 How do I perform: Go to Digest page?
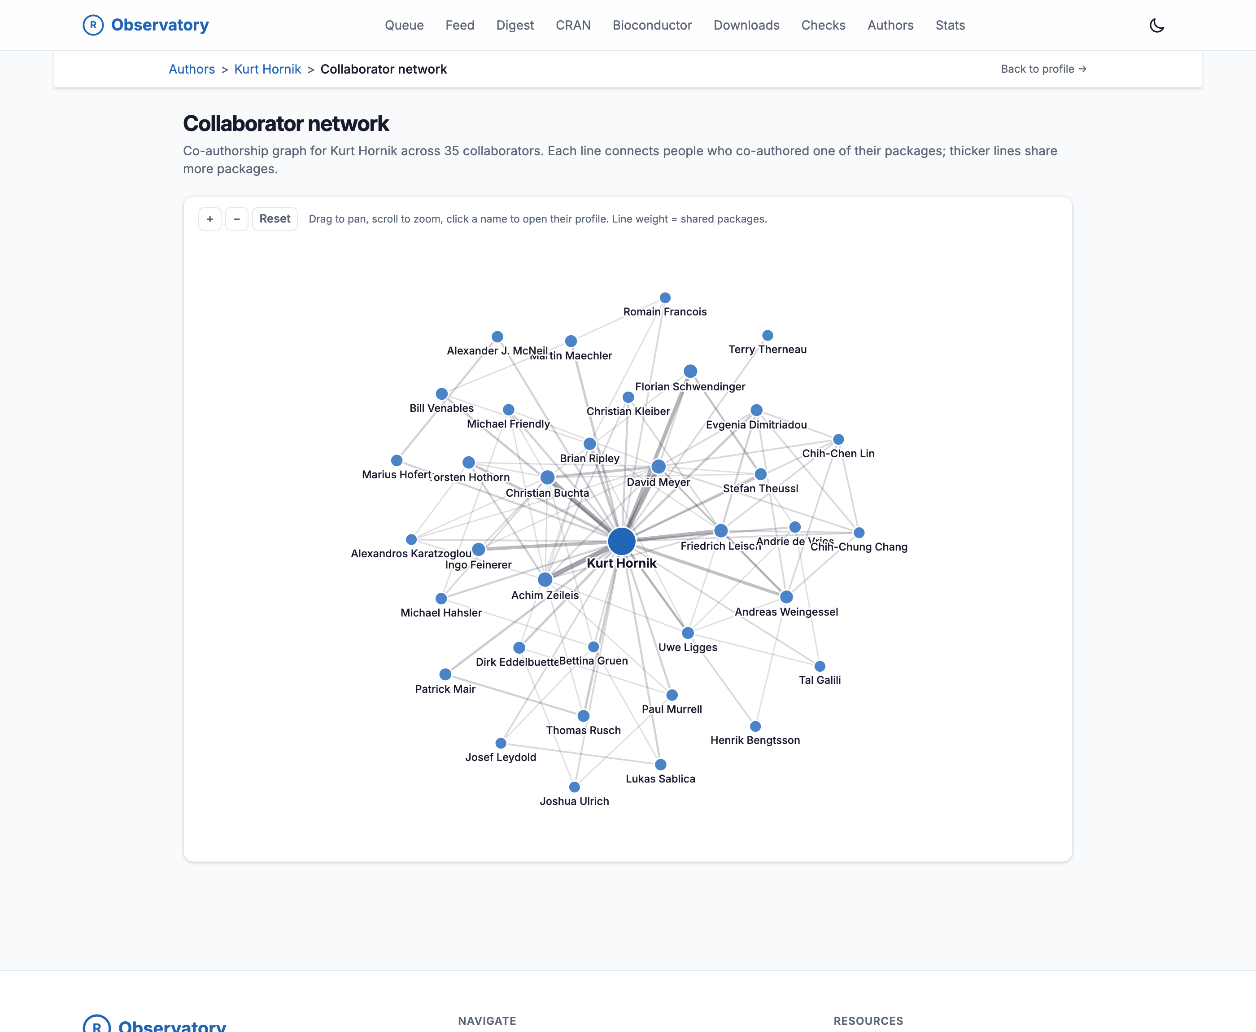pos(515,25)
